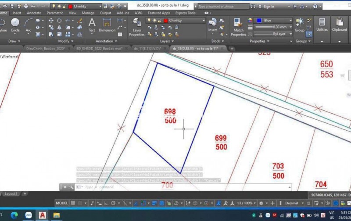Click the Match Properties tool
The image size is (351, 221).
[x=238, y=27]
